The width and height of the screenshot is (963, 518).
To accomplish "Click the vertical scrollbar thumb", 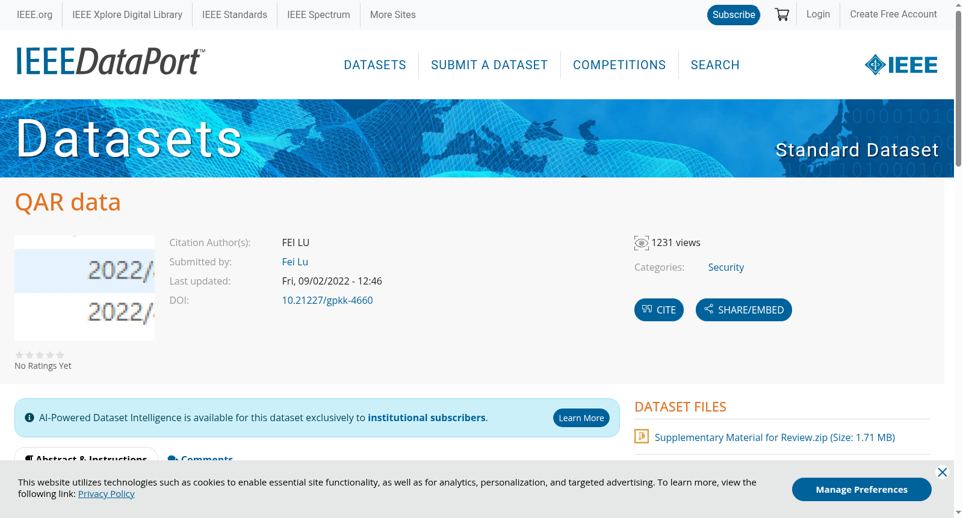I will 958,88.
